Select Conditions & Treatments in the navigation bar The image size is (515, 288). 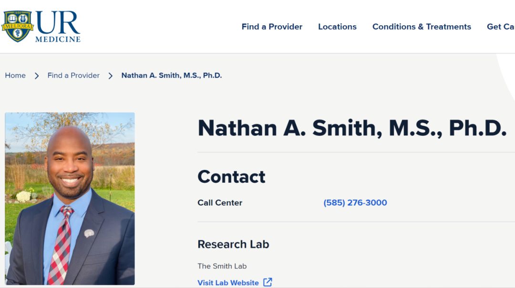point(422,27)
